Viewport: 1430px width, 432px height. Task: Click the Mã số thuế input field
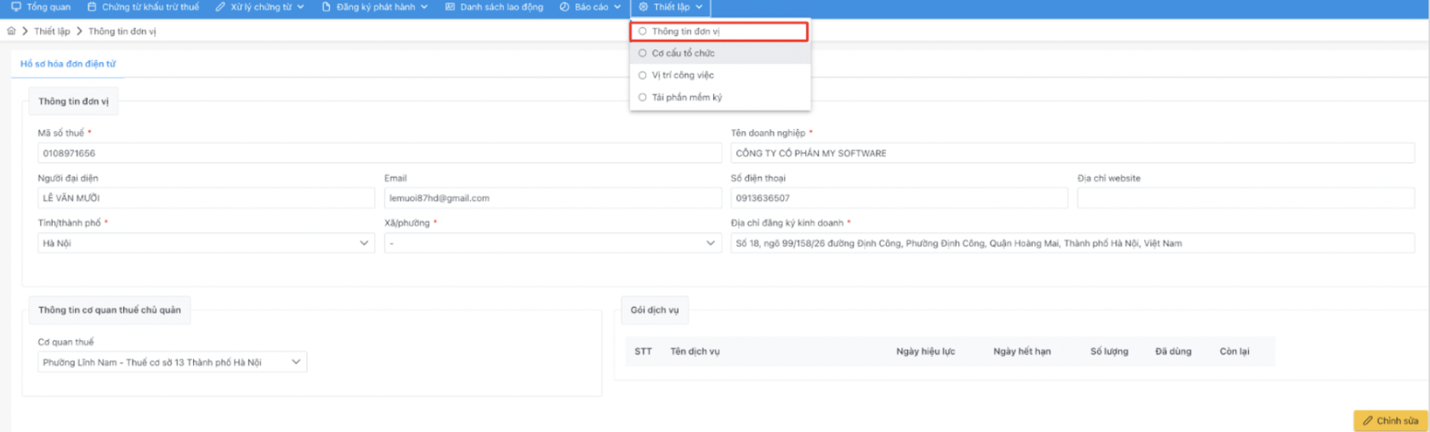380,154
